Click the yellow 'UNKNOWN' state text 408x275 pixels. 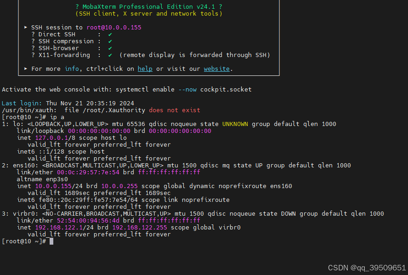[235, 124]
